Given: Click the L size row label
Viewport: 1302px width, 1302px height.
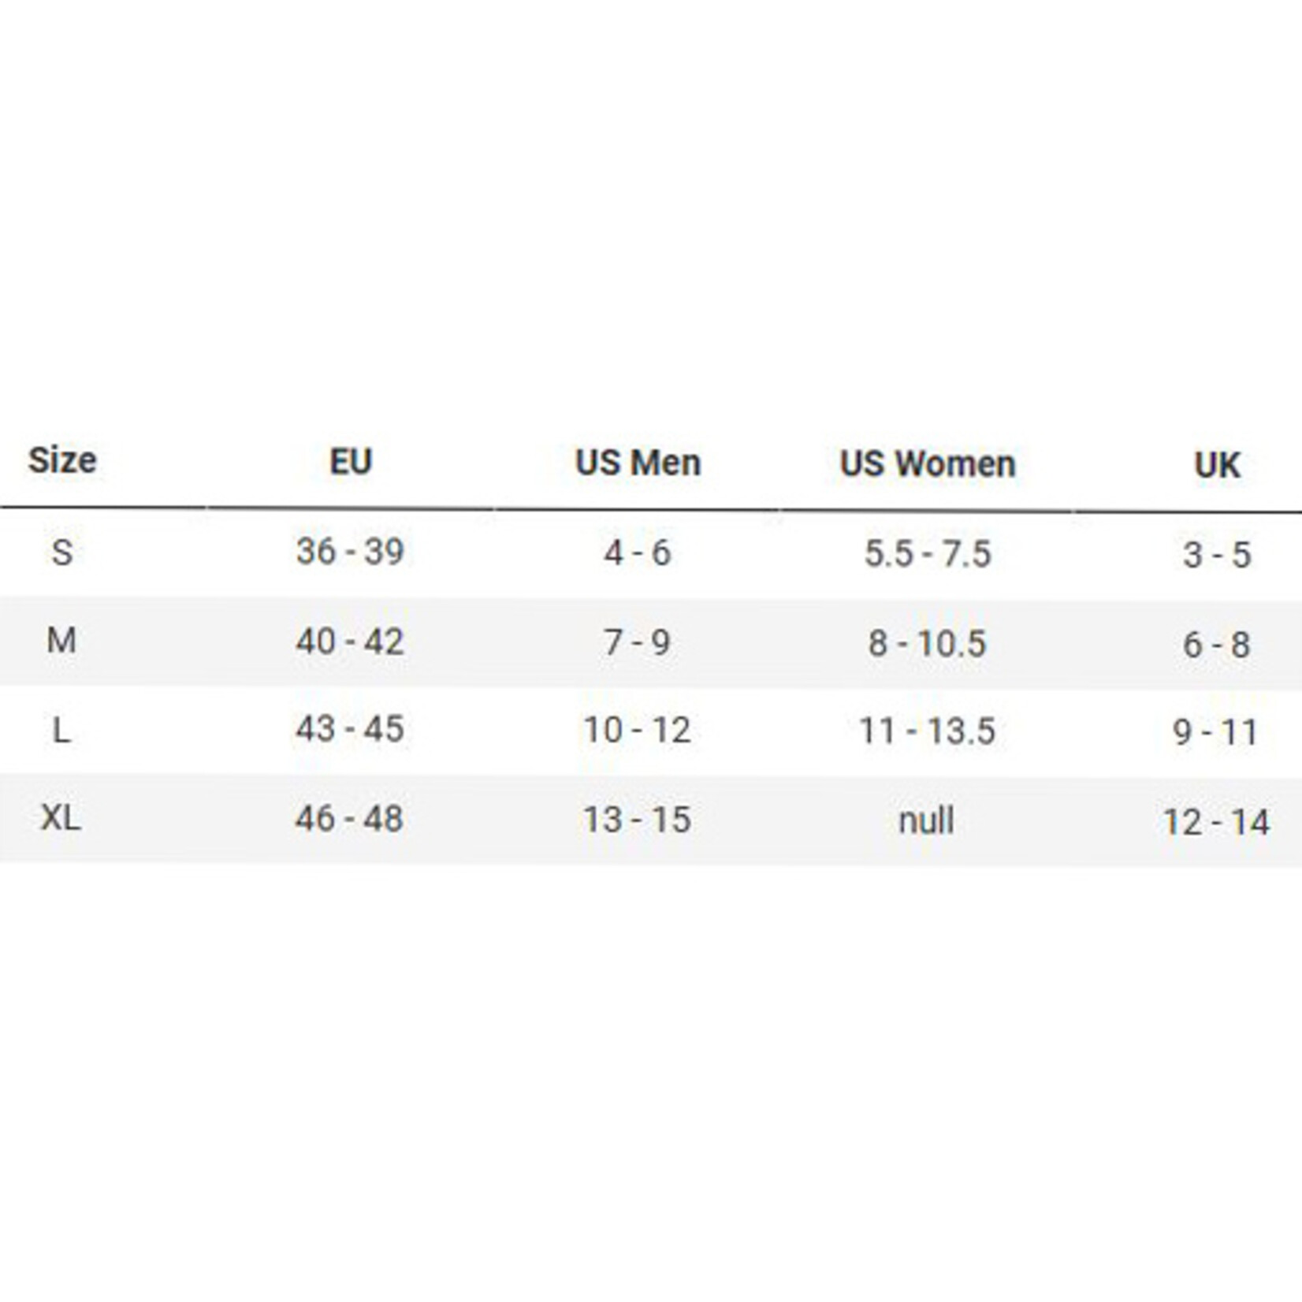Looking at the screenshot, I should tap(61, 731).
